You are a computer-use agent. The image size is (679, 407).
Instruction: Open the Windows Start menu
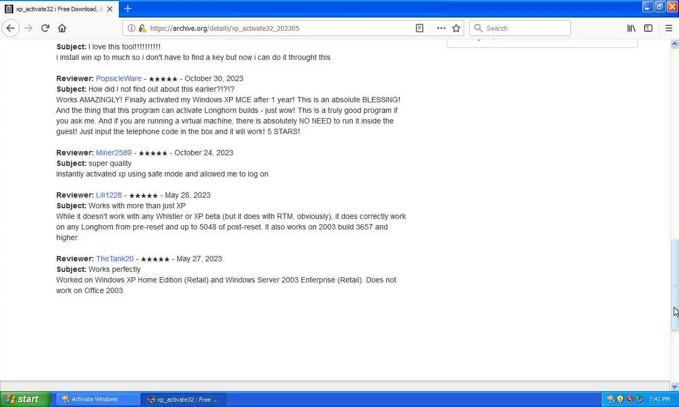click(x=25, y=399)
